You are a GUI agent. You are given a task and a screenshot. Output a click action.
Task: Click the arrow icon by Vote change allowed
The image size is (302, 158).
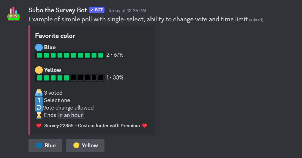[39, 108]
